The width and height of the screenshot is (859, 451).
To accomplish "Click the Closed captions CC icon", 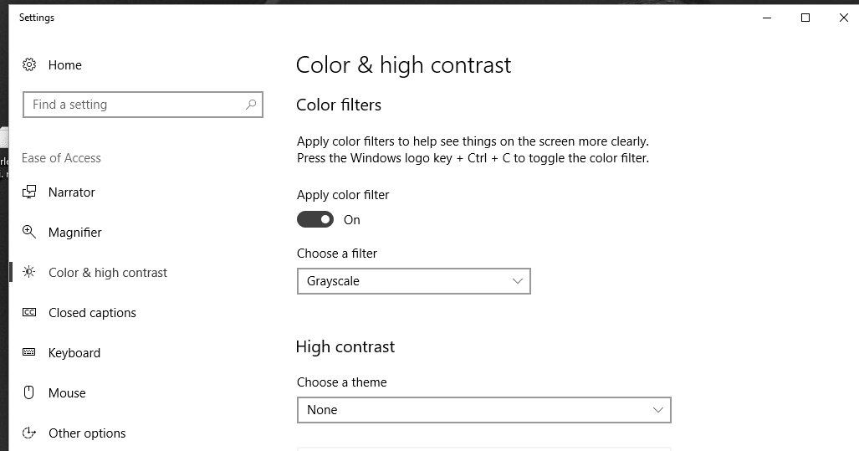I will 29,312.
